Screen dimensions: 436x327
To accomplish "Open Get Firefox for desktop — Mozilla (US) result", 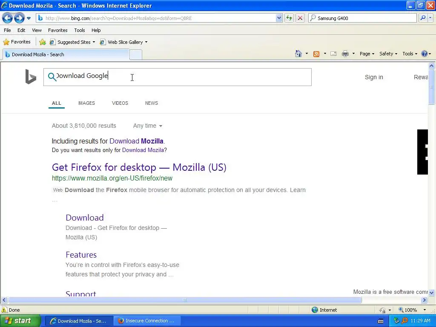I will tap(139, 167).
